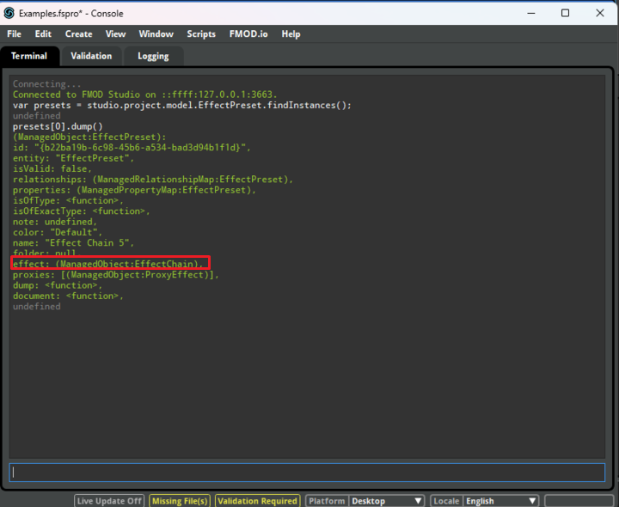Click the 'proxies:' ProxyEffect line
619x507 pixels.
(x=116, y=275)
